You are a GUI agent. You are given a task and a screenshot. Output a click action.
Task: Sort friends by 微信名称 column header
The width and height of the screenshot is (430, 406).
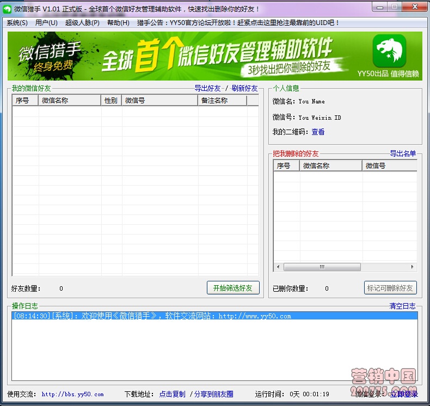[x=70, y=101]
